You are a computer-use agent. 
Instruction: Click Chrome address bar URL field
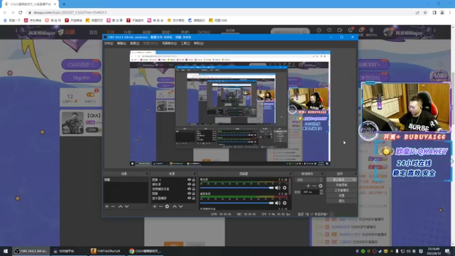pyautogui.click(x=221, y=13)
